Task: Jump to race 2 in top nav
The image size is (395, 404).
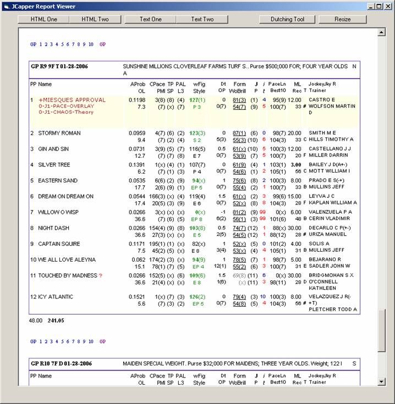Action: (x=46, y=45)
